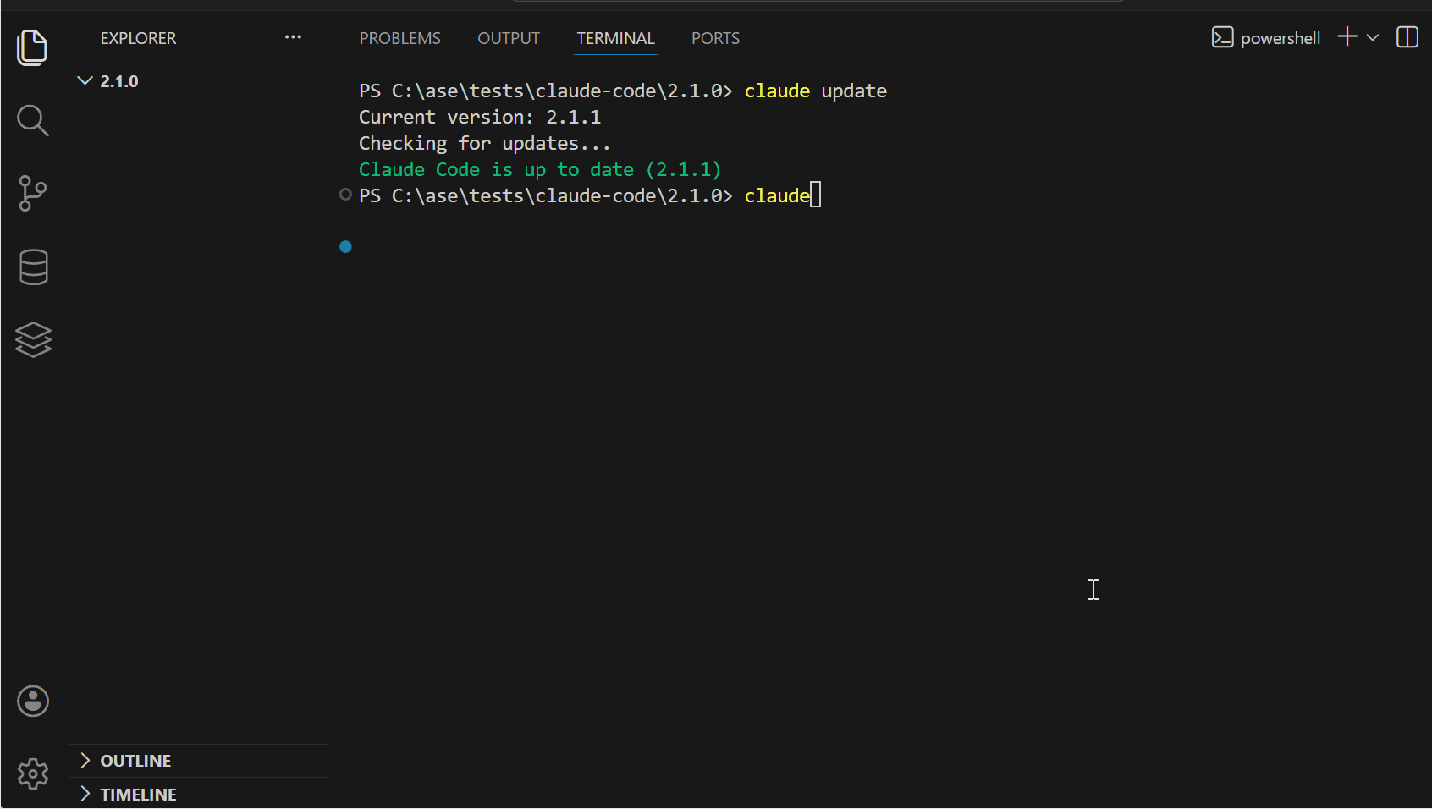Click the hollow circle command decoration
Image resolution: width=1432 pixels, height=809 pixels.
click(345, 195)
